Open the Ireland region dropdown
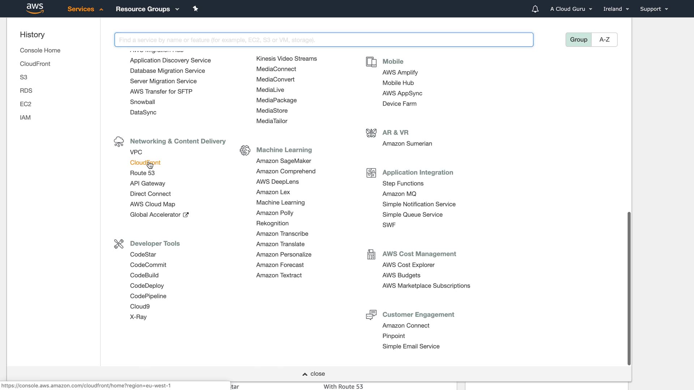 pyautogui.click(x=616, y=9)
